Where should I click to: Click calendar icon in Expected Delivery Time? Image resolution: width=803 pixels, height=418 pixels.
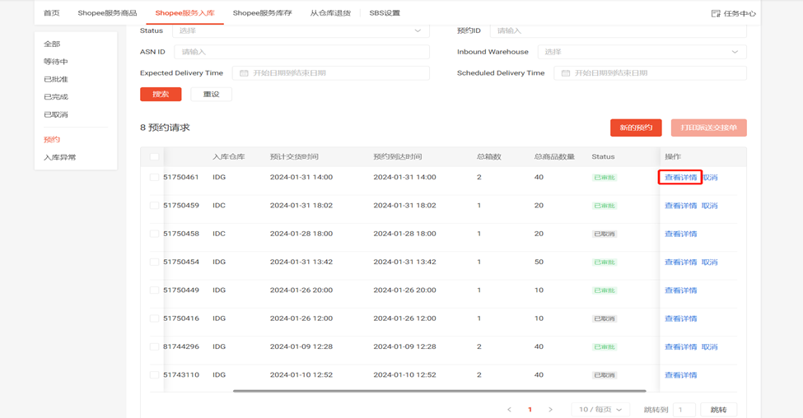click(x=244, y=73)
